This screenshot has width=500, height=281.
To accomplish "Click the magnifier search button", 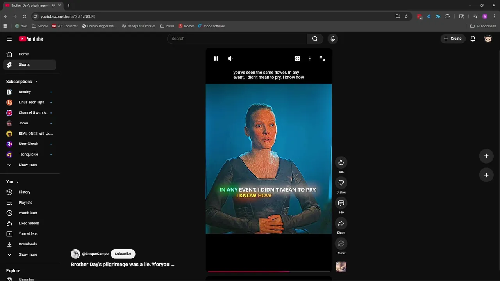I will coord(315,39).
